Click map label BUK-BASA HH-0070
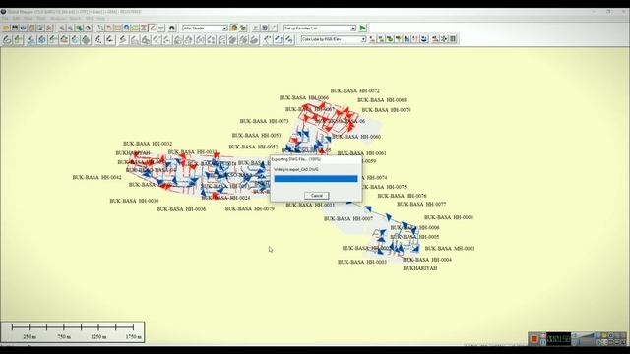Viewport: 630px width, 354px height. point(386,110)
